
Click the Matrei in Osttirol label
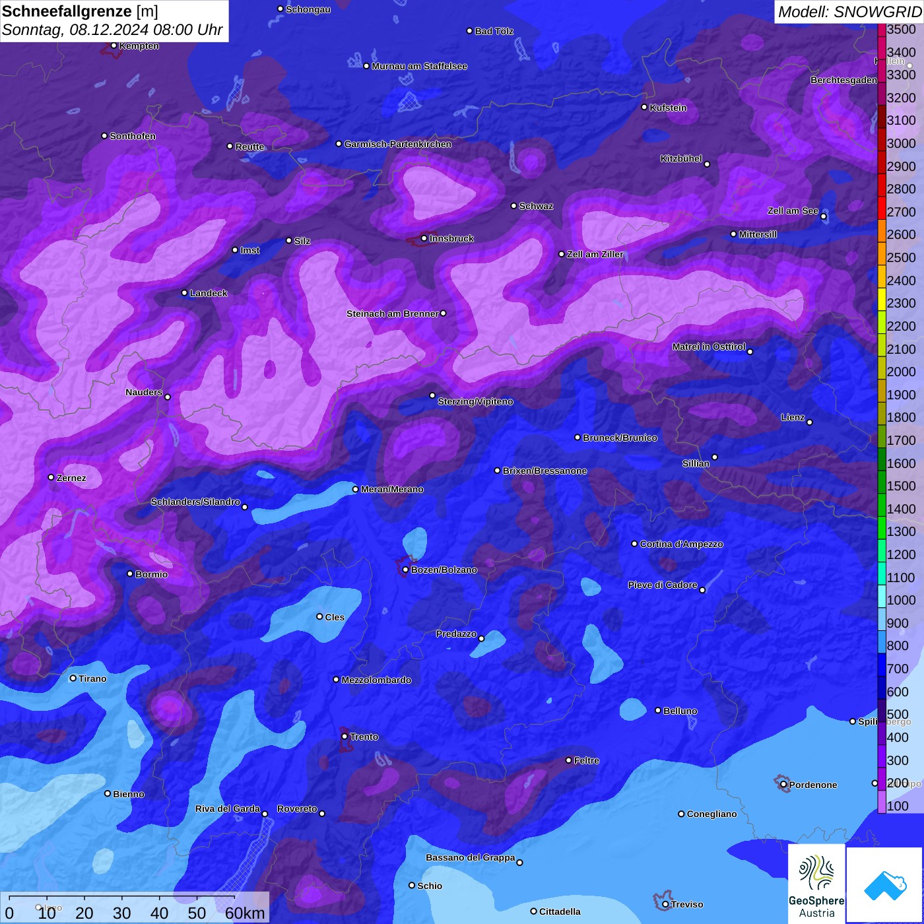click(709, 346)
